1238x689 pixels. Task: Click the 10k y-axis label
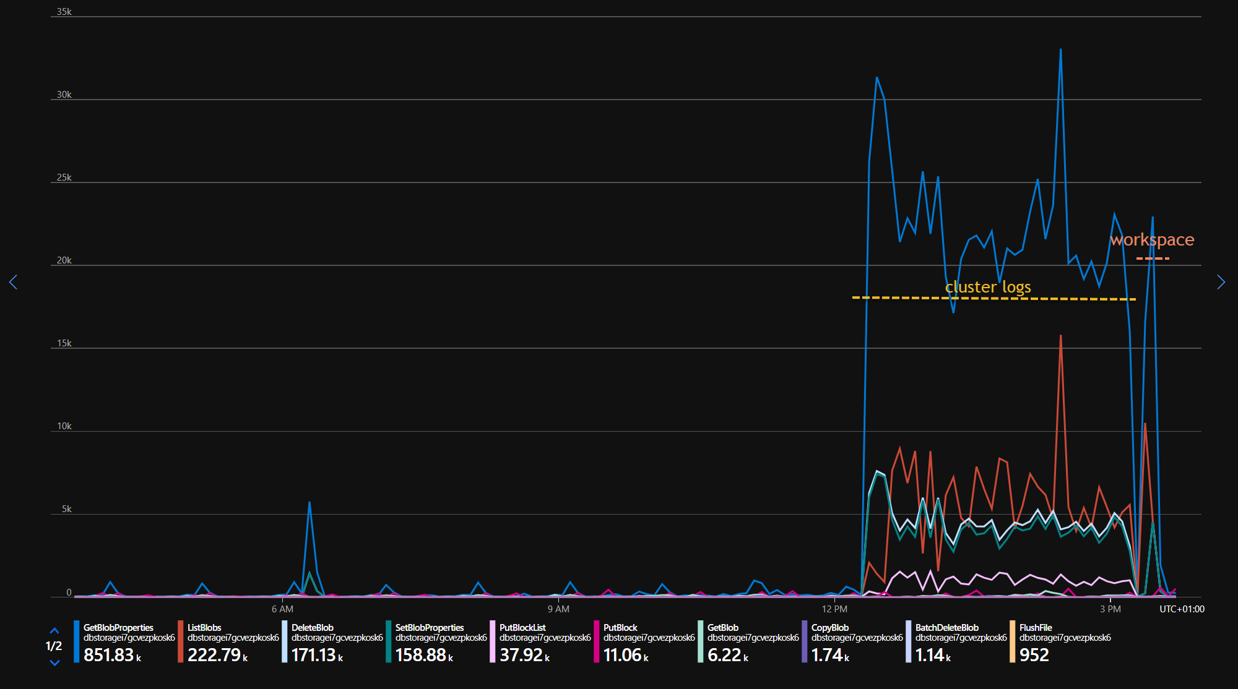64,426
